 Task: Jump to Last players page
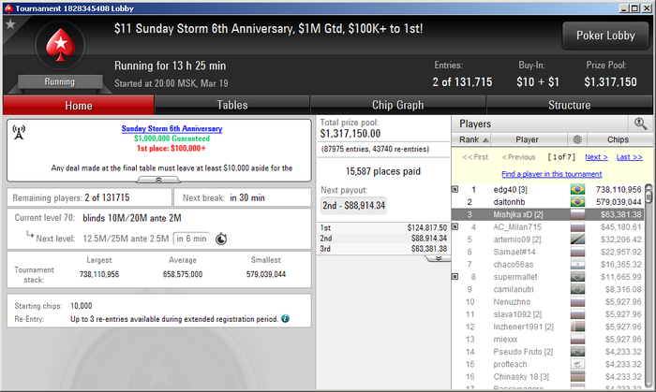629,157
